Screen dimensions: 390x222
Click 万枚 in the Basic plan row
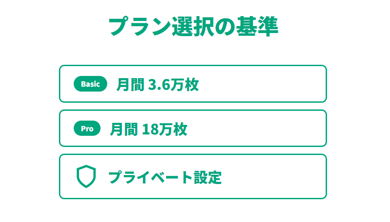point(185,84)
